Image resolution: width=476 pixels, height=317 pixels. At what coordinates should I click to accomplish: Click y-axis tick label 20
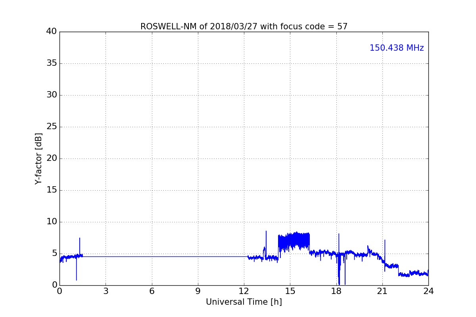[x=52, y=158]
